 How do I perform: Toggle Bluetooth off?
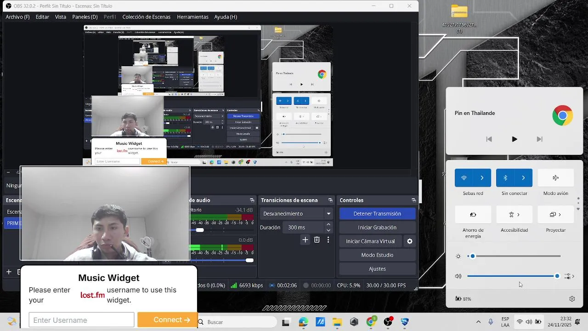pos(505,178)
